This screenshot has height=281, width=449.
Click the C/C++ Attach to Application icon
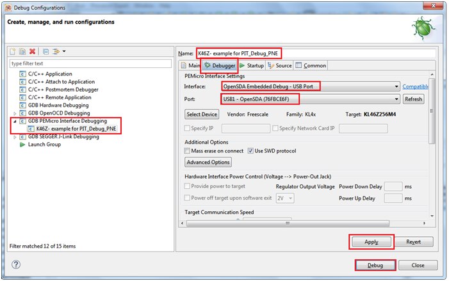pos(22,82)
